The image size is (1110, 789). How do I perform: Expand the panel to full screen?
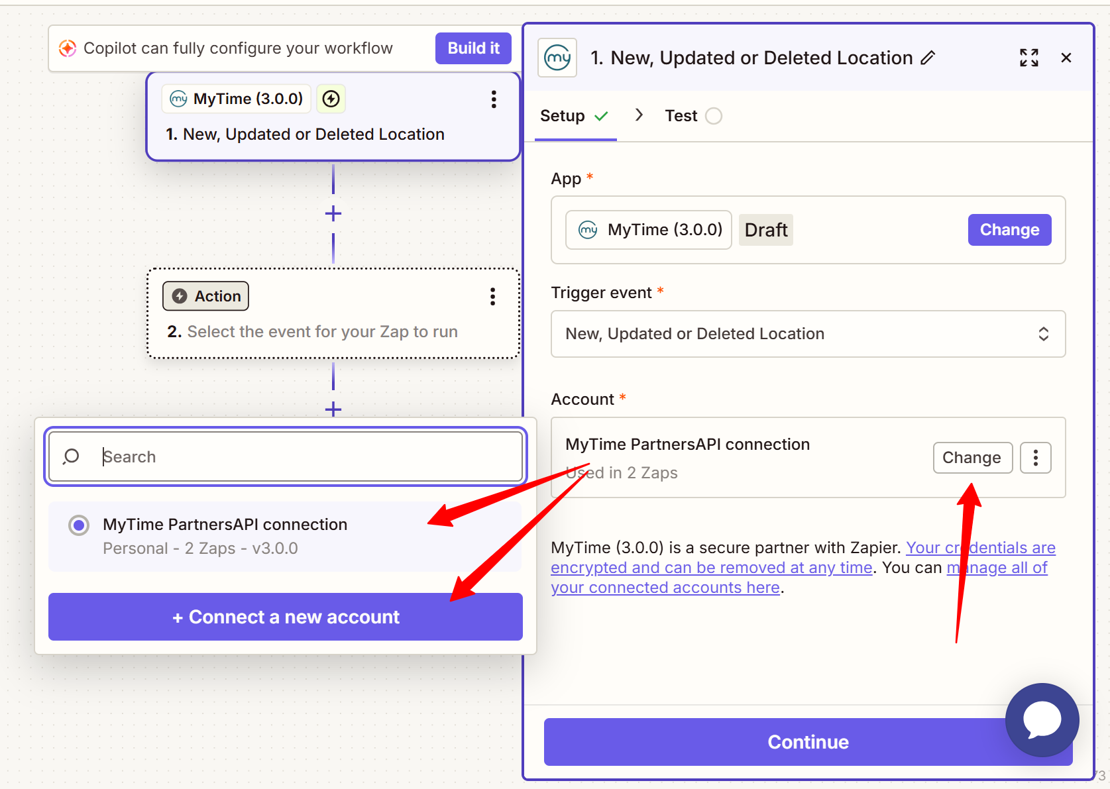pos(1028,58)
